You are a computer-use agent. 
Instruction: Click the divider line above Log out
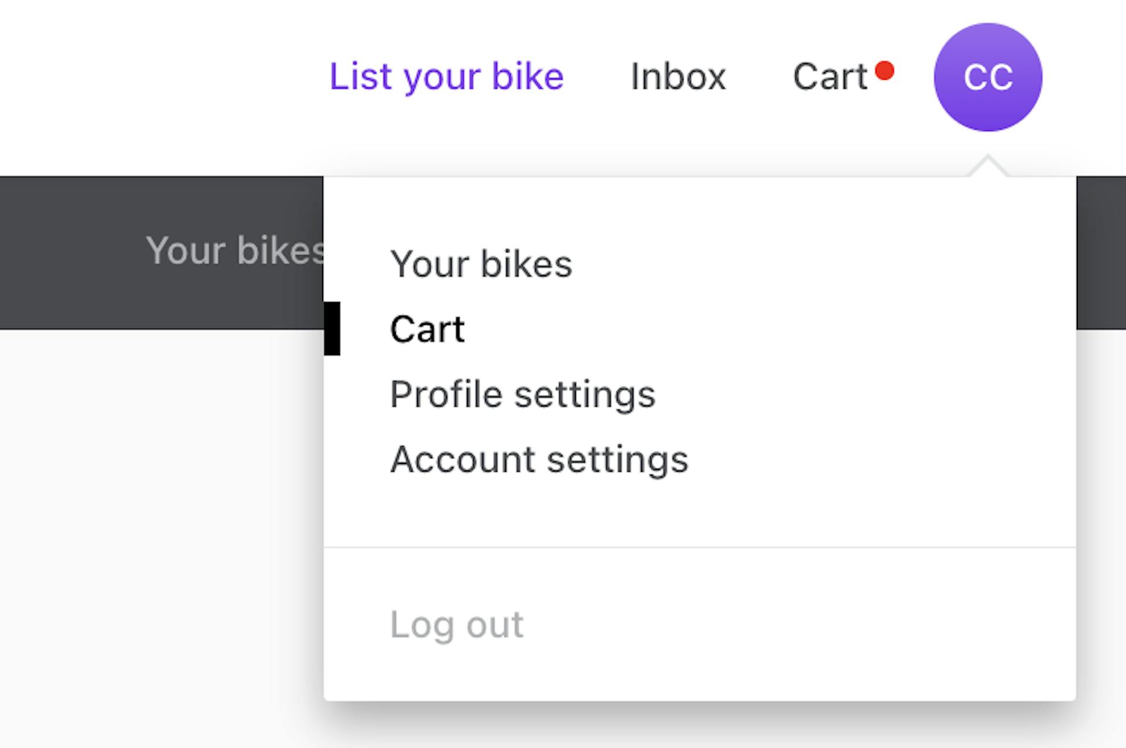click(699, 547)
